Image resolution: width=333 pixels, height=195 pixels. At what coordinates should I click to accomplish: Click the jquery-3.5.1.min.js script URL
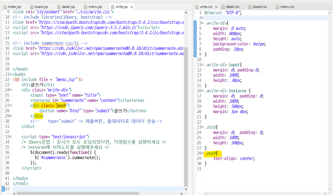tap(89, 27)
